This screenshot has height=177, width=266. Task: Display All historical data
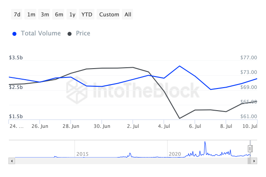pos(128,15)
